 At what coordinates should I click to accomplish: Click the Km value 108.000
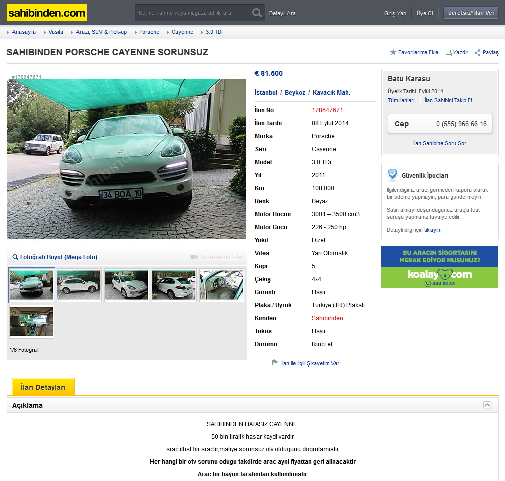coord(323,188)
